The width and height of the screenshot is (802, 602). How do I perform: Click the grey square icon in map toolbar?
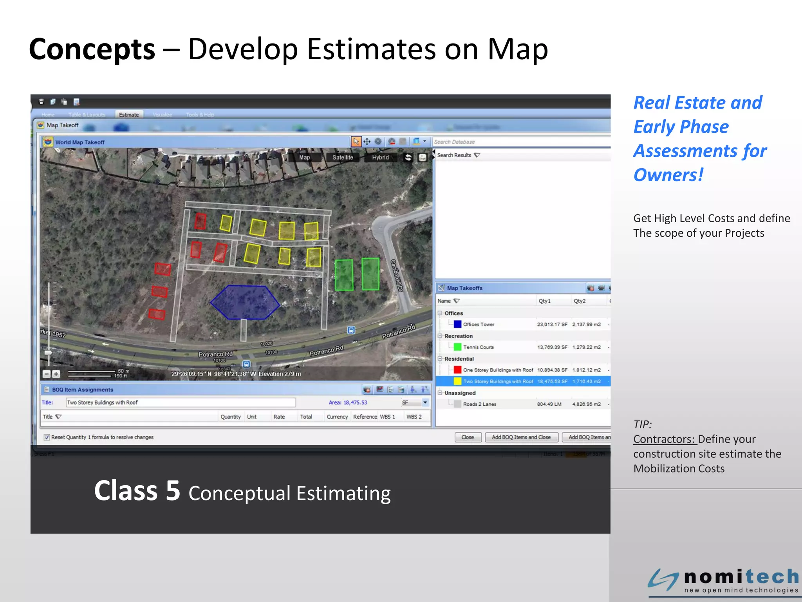403,141
